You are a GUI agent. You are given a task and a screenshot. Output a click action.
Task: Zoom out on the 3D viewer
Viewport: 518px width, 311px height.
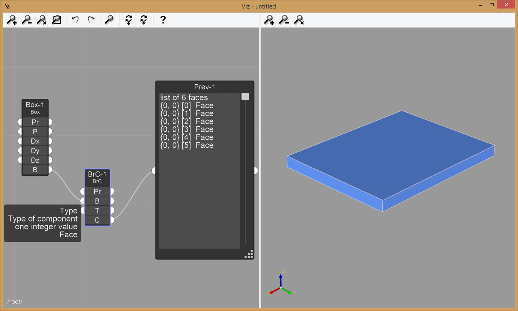[284, 20]
